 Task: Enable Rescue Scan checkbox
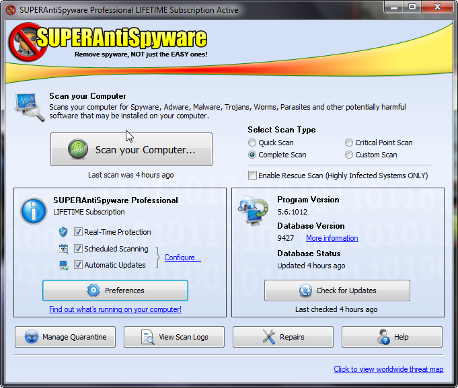252,176
